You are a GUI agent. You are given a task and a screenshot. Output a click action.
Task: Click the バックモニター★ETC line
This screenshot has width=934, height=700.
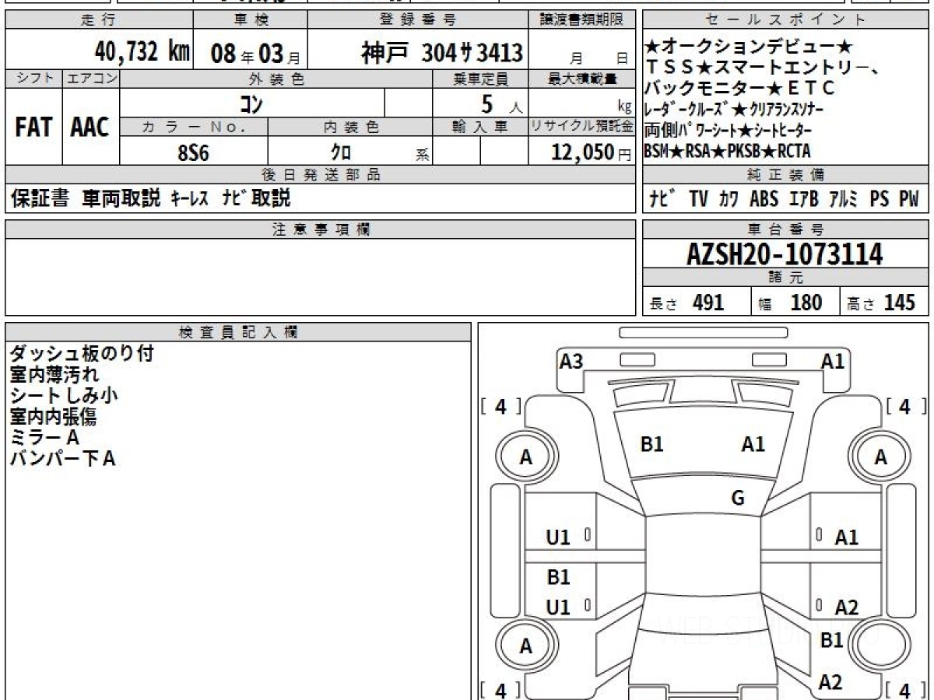tap(739, 87)
